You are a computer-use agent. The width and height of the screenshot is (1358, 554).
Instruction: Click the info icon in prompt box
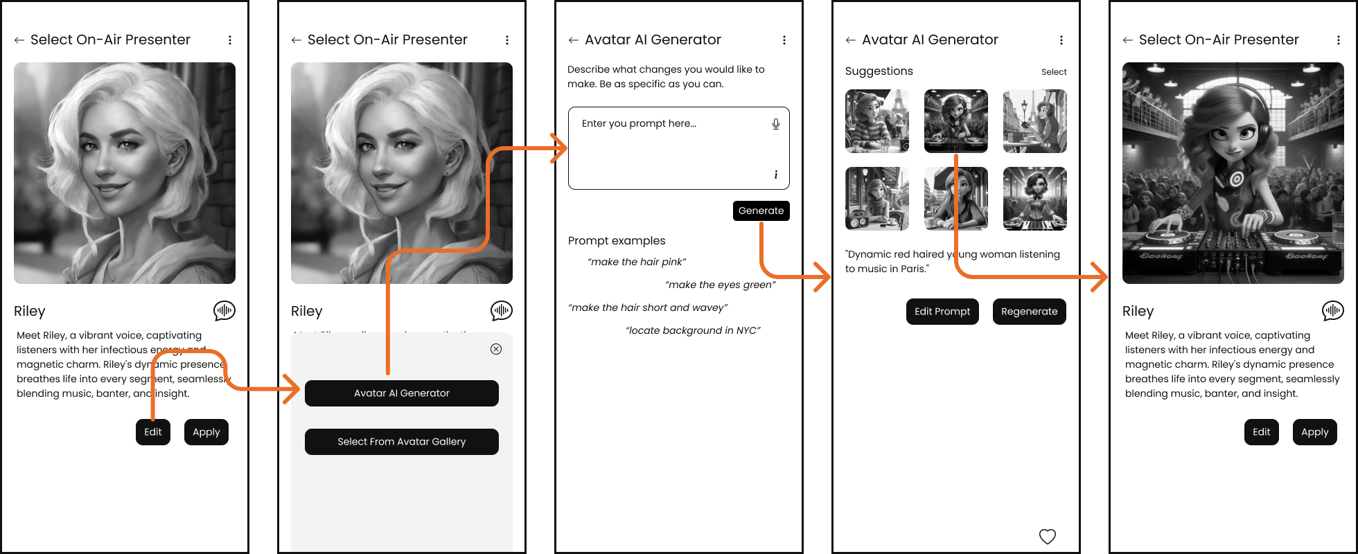776,175
